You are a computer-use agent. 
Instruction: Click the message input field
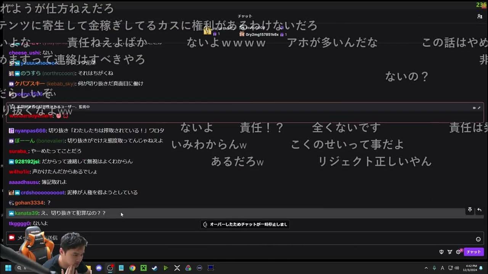[x=245, y=238]
